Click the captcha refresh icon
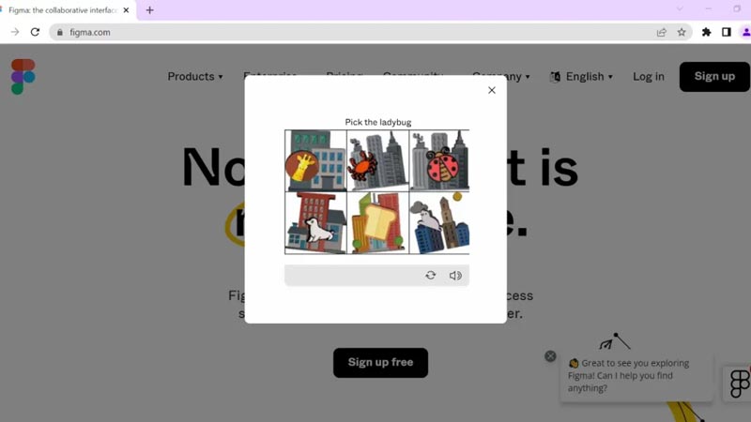This screenshot has width=751, height=422. (431, 275)
